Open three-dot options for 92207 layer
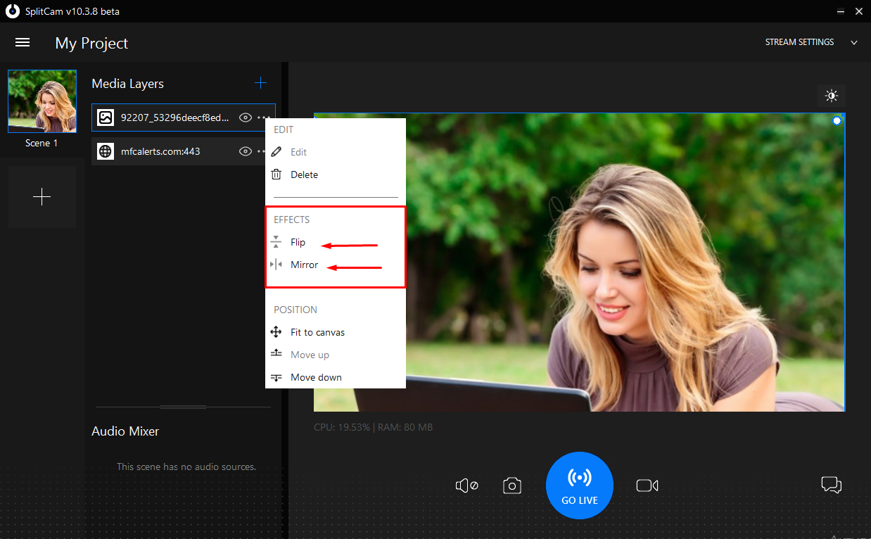Viewport: 871px width, 539px height. tap(264, 118)
